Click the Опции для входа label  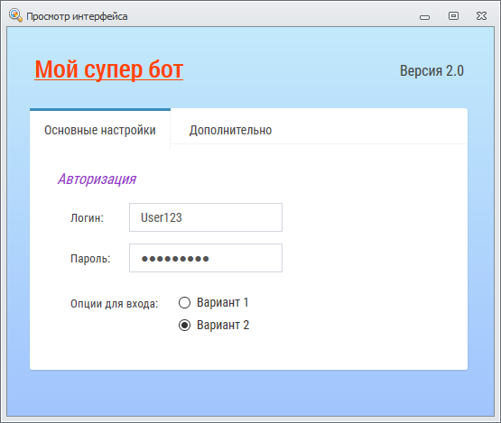coord(114,304)
